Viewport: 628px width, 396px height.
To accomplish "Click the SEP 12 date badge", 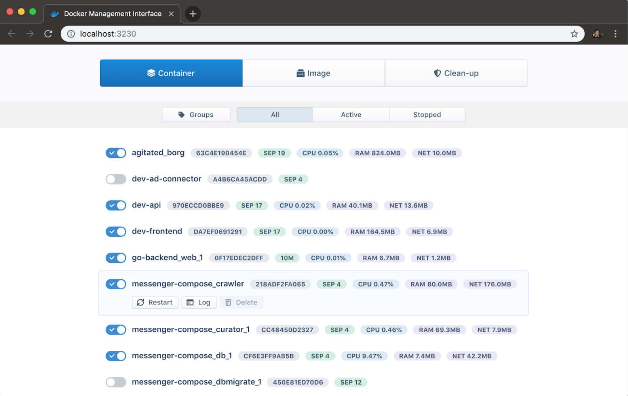I will pos(351,382).
